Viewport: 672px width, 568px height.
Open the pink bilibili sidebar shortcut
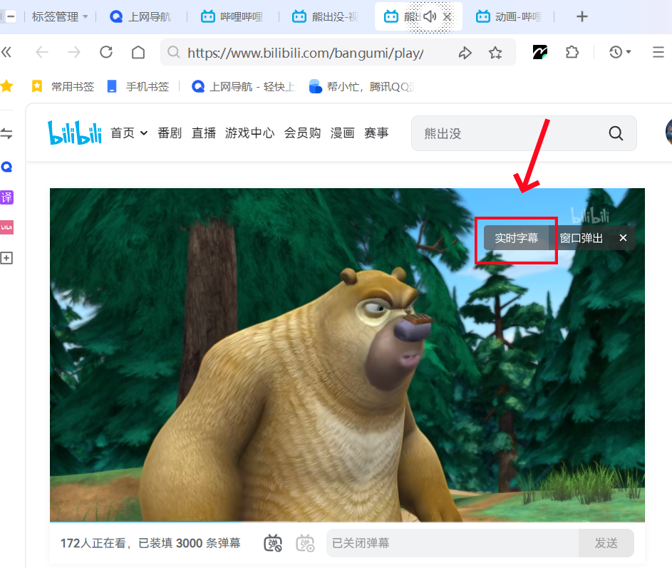(x=7, y=227)
